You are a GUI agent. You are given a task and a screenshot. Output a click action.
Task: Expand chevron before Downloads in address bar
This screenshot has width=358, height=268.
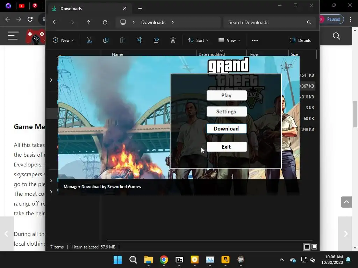[134, 22]
